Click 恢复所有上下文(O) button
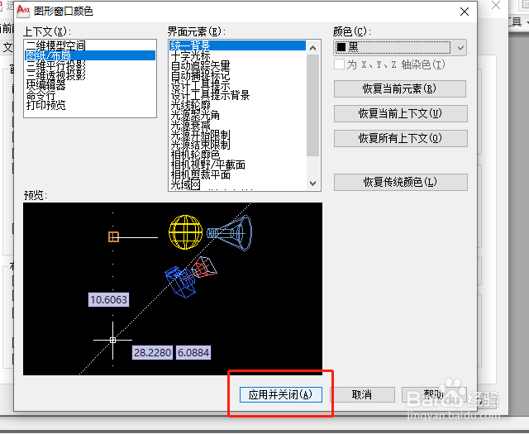The height and width of the screenshot is (434, 529). pyautogui.click(x=400, y=138)
